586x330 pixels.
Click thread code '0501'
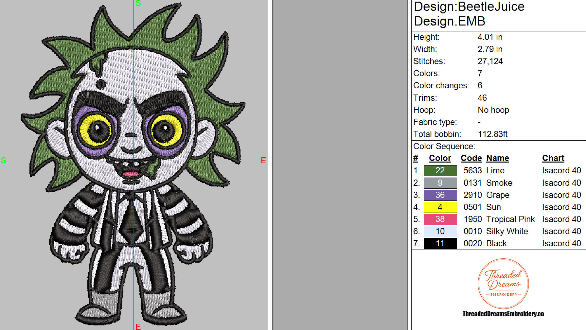[x=473, y=207]
